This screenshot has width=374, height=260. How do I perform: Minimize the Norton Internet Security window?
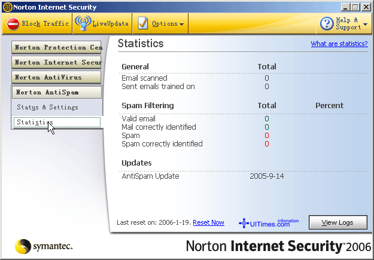[x=345, y=7]
